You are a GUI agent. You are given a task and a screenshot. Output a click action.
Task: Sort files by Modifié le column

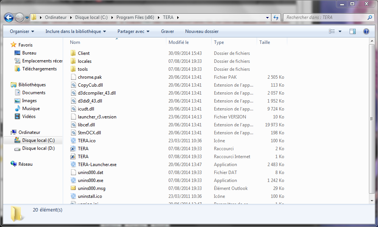179,42
